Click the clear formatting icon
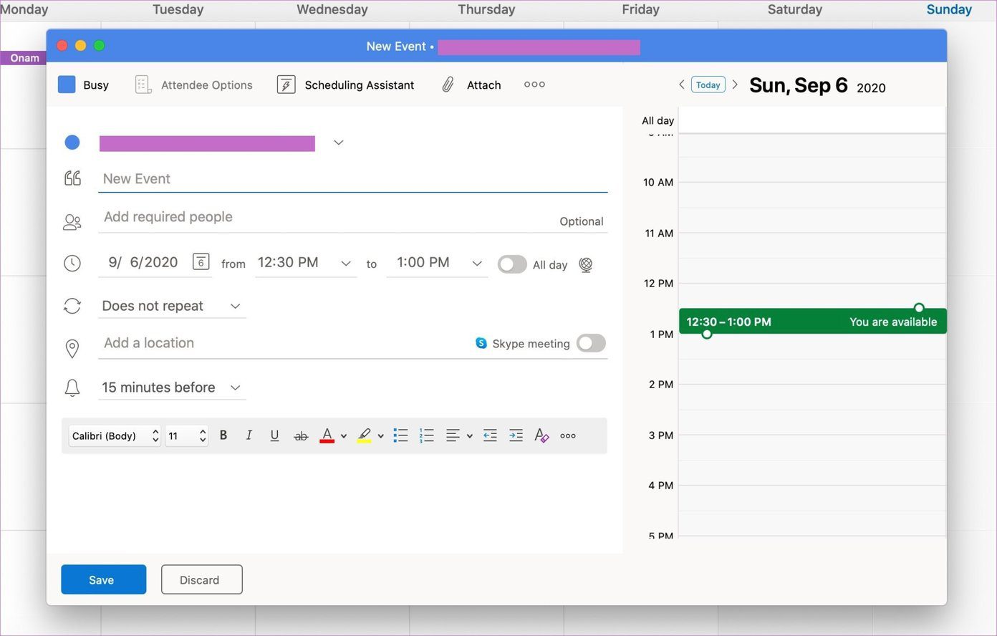The image size is (997, 636). click(541, 435)
